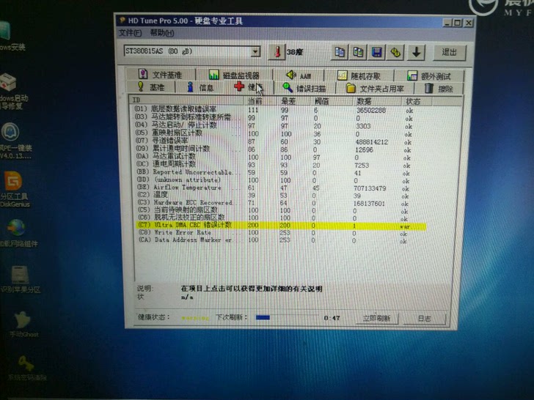Click the 488814212 data value
The height and width of the screenshot is (400, 534).
pyautogui.click(x=372, y=142)
